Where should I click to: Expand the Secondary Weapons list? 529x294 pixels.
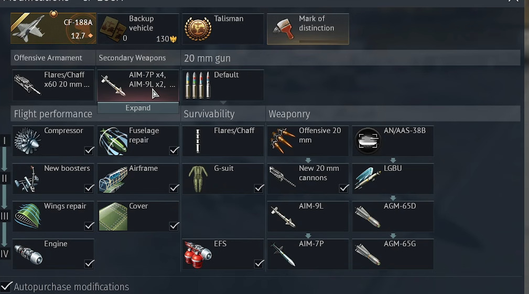pos(138,108)
